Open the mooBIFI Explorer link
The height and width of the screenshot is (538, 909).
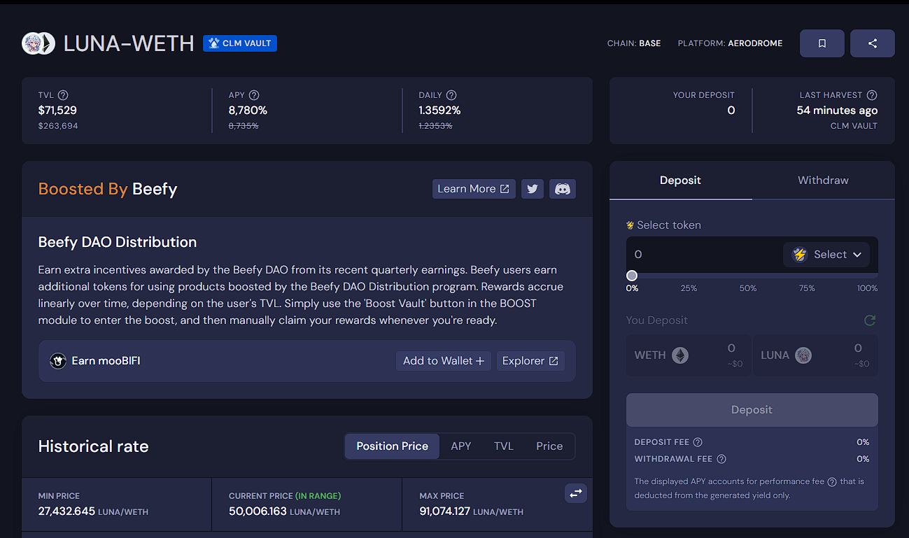point(530,361)
